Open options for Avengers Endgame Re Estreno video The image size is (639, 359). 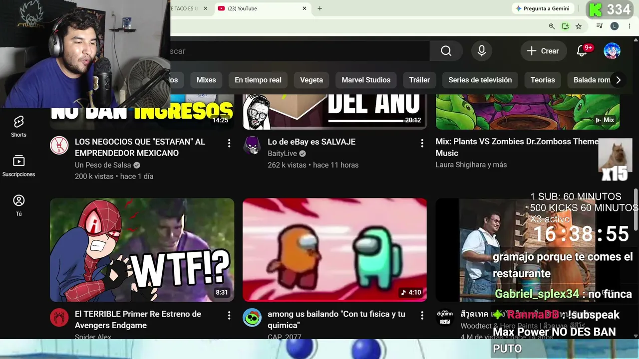[229, 316]
